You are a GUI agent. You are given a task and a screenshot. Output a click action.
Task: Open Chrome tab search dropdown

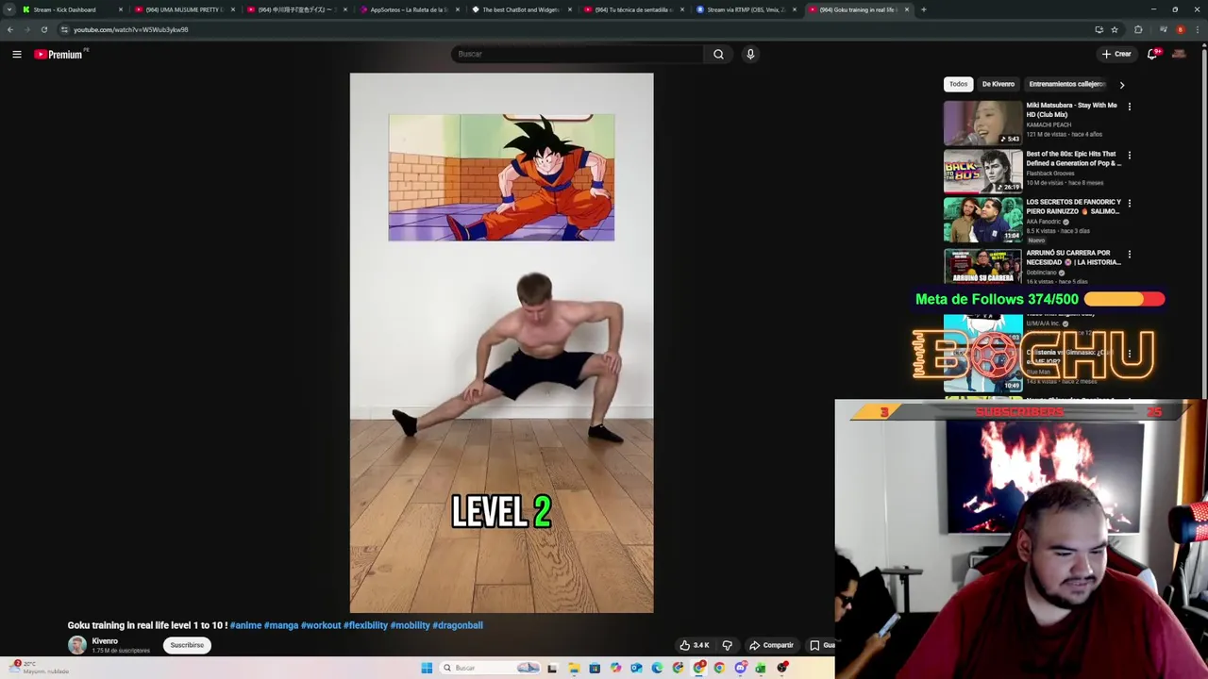tap(9, 9)
